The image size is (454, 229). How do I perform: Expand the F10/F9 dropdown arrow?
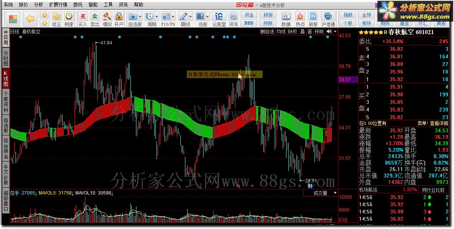pos(173,17)
